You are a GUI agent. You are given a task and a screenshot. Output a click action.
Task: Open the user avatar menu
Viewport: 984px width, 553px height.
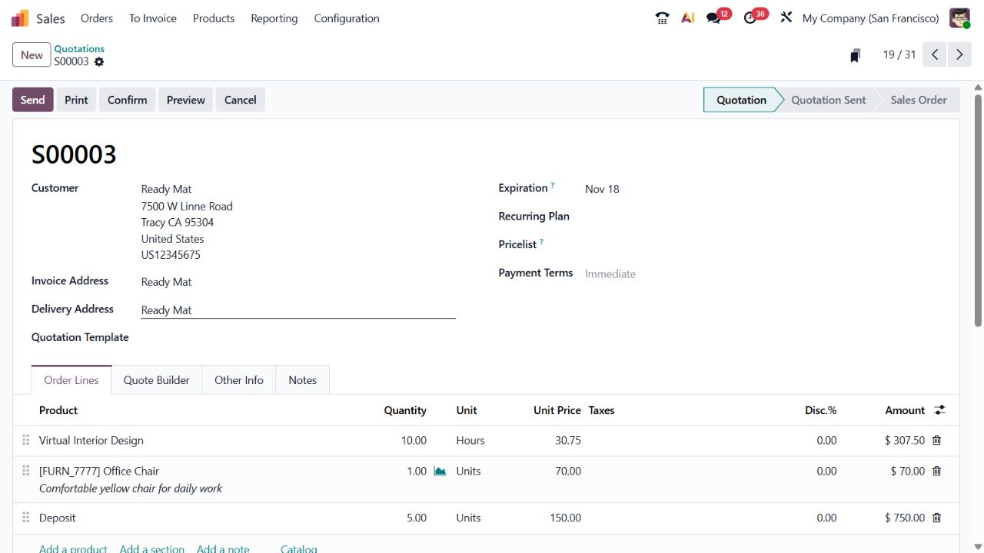pos(959,18)
